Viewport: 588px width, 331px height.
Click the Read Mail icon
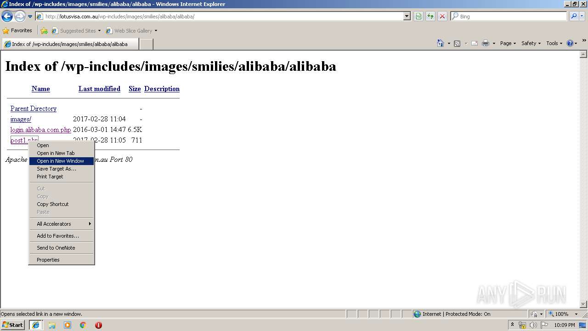click(x=475, y=43)
